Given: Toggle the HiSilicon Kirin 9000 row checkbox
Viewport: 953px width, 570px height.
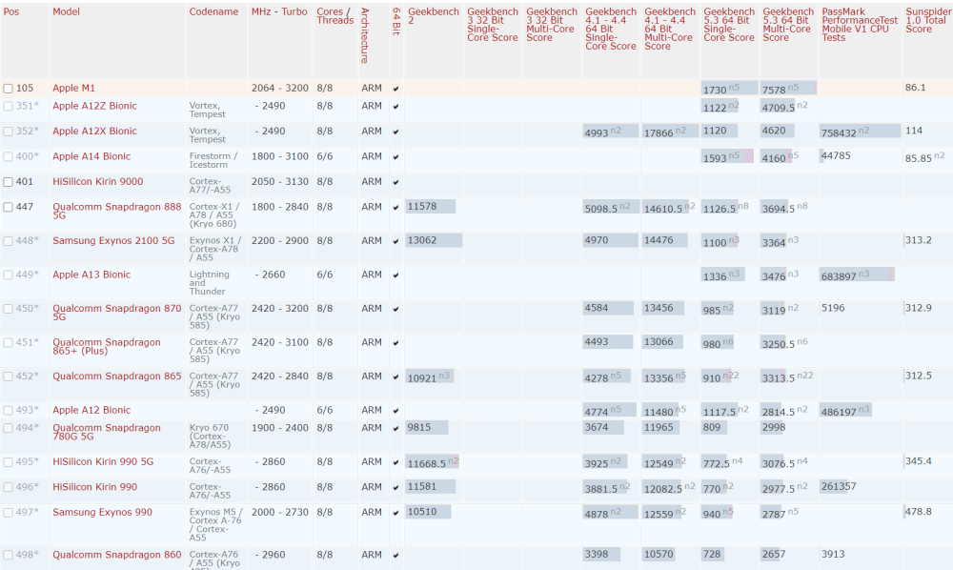Looking at the screenshot, I should point(8,182).
